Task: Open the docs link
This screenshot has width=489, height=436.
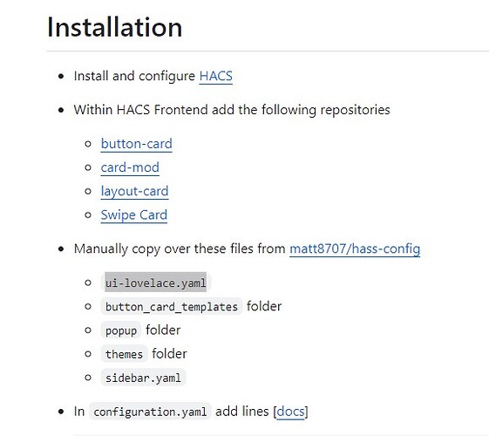Action: pos(290,412)
